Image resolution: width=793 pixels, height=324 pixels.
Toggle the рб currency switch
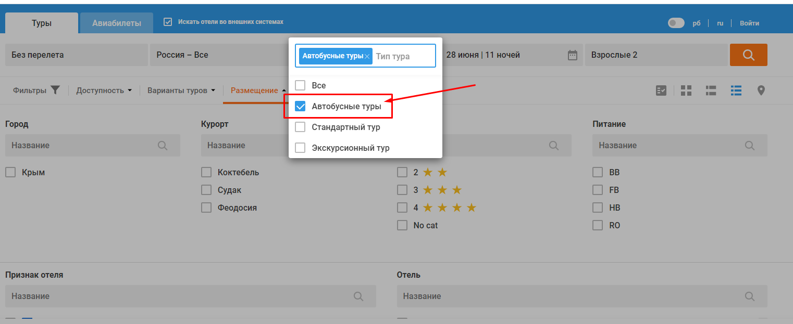click(676, 23)
